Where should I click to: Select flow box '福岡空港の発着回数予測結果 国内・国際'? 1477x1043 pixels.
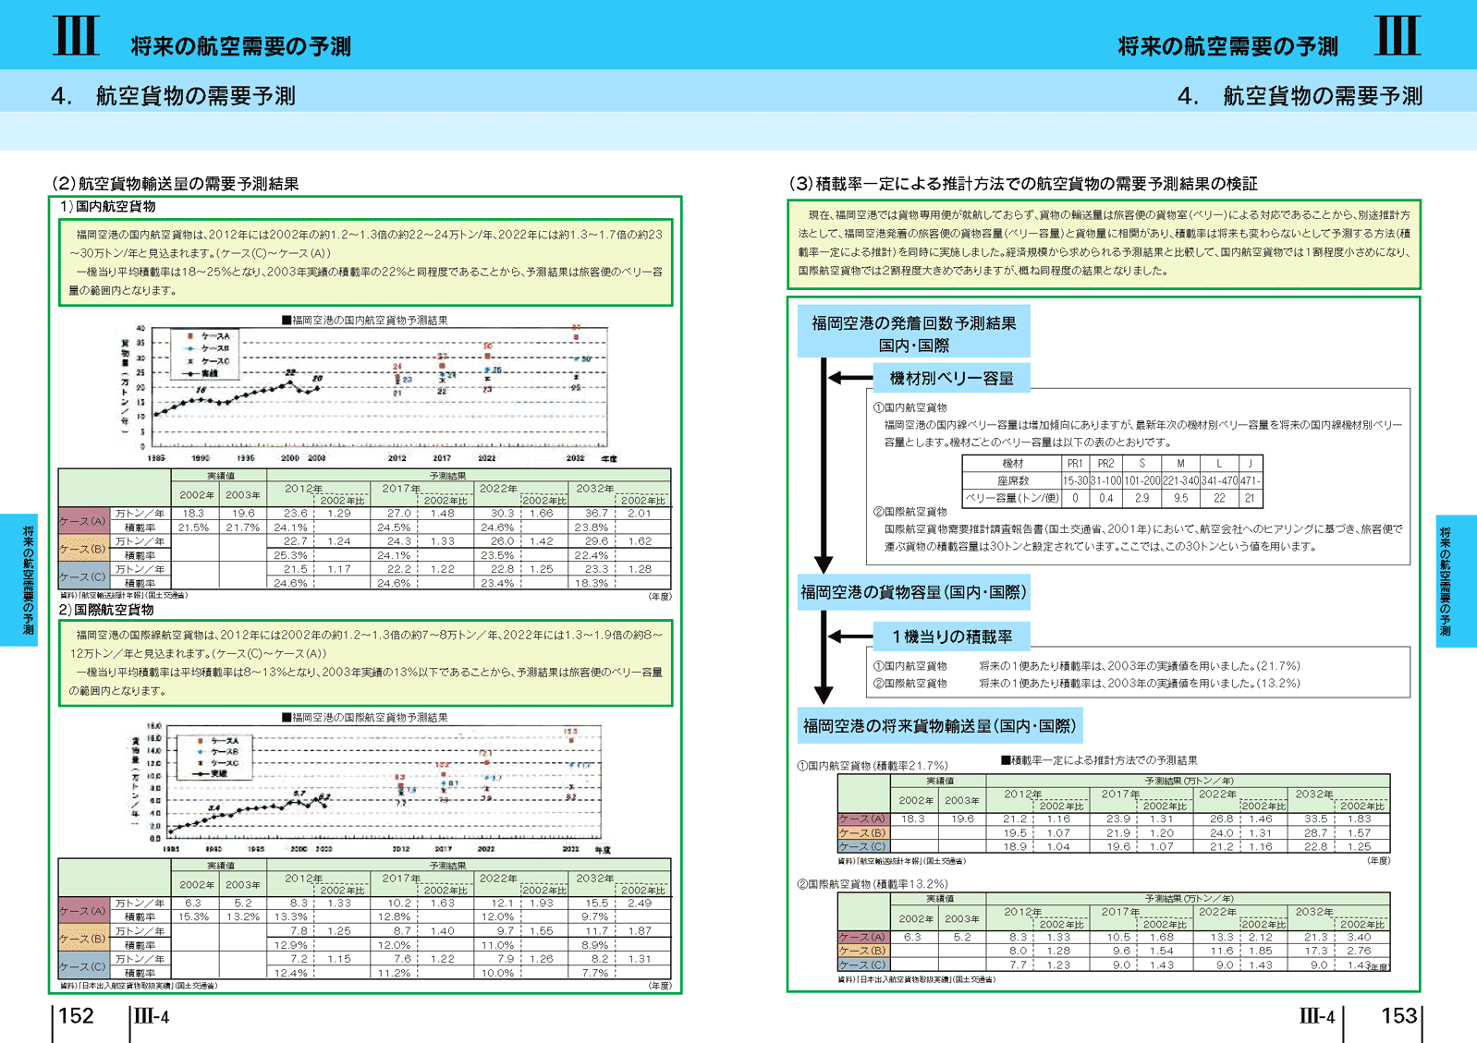914,334
